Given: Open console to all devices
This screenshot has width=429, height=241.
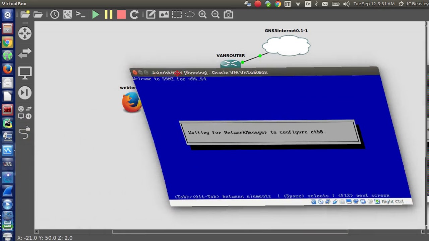Looking at the screenshot, I should [x=80, y=14].
